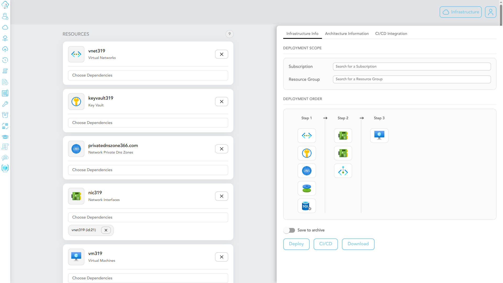
Task: Select the Key Vault icon in deployment order
Action: (x=307, y=153)
